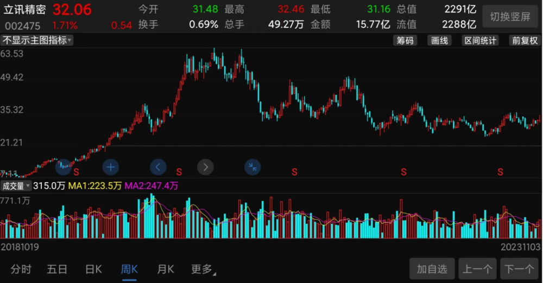Click the MA2:247.4万 indicator label
The height and width of the screenshot is (283, 543).
pyautogui.click(x=151, y=186)
